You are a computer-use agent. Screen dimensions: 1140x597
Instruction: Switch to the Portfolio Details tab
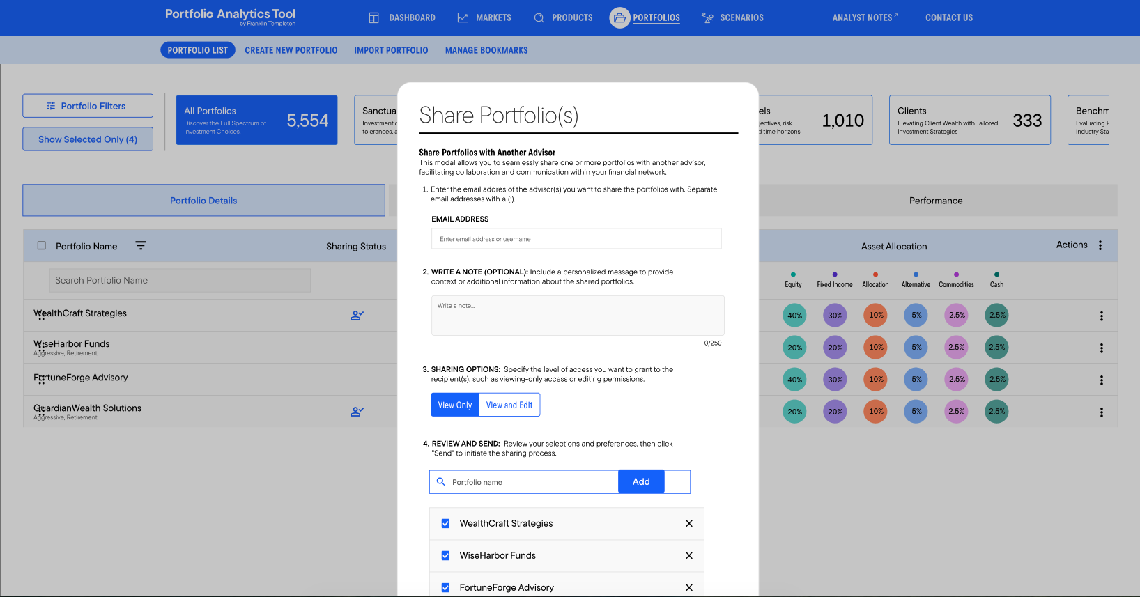click(x=203, y=201)
